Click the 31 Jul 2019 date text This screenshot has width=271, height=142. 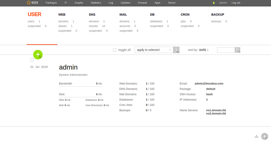39,67
